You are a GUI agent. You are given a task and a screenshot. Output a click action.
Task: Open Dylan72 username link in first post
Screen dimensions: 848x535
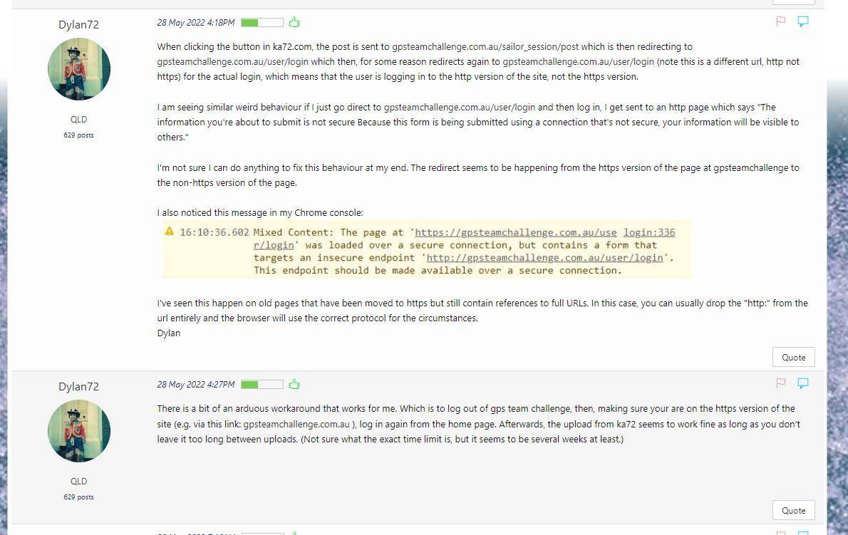(x=78, y=24)
